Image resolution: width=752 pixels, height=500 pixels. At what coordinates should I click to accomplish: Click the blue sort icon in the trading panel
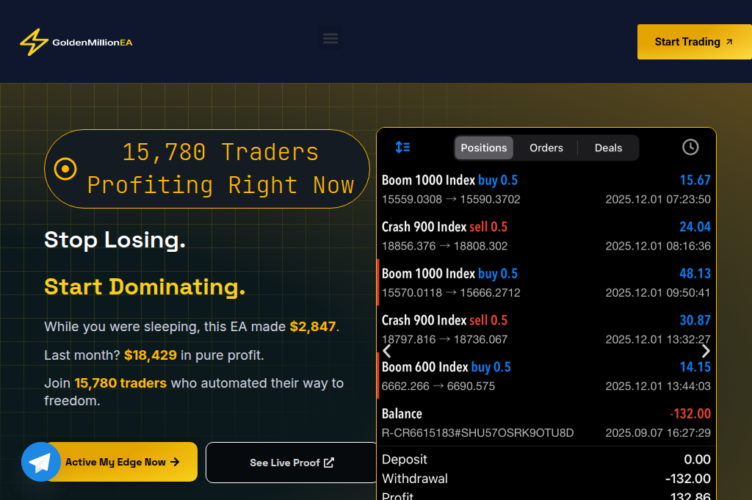[402, 147]
